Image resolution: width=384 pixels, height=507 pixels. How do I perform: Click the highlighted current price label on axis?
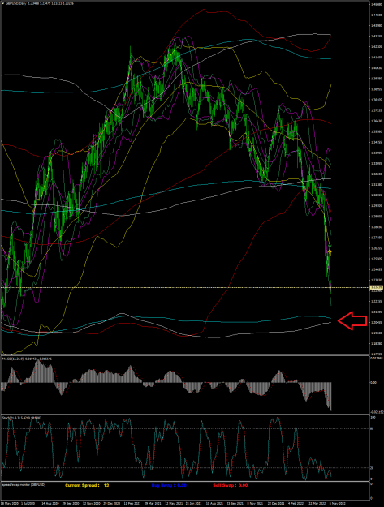[x=377, y=287]
